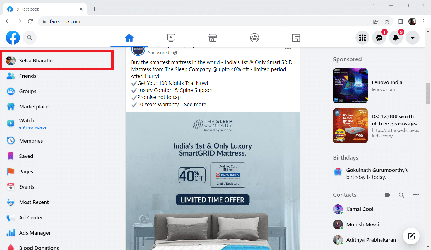The image size is (431, 250).
Task: Open Pages in the sidebar
Action: click(x=26, y=171)
